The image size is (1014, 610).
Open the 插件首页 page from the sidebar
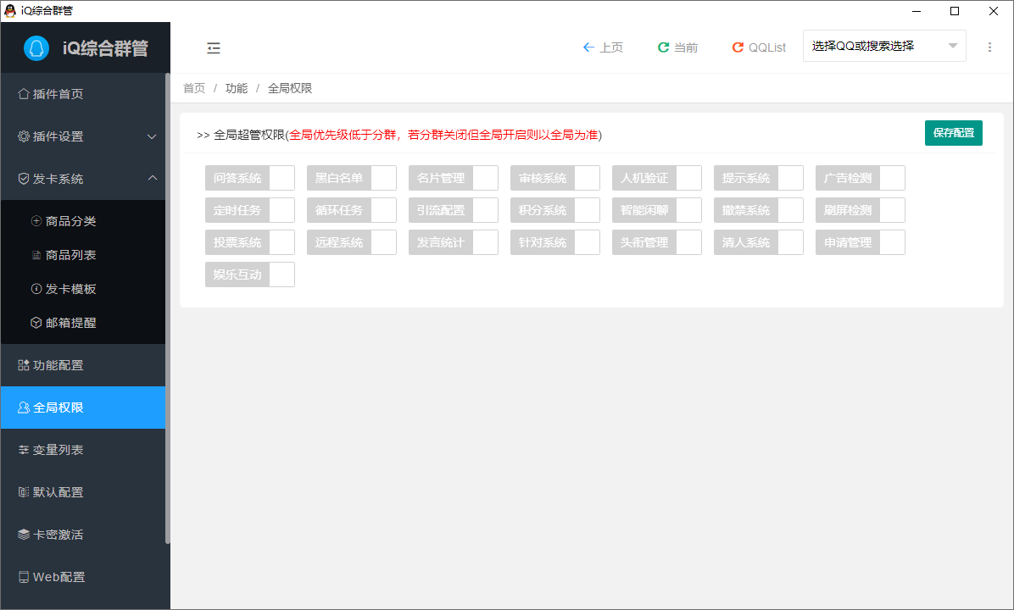(51, 93)
